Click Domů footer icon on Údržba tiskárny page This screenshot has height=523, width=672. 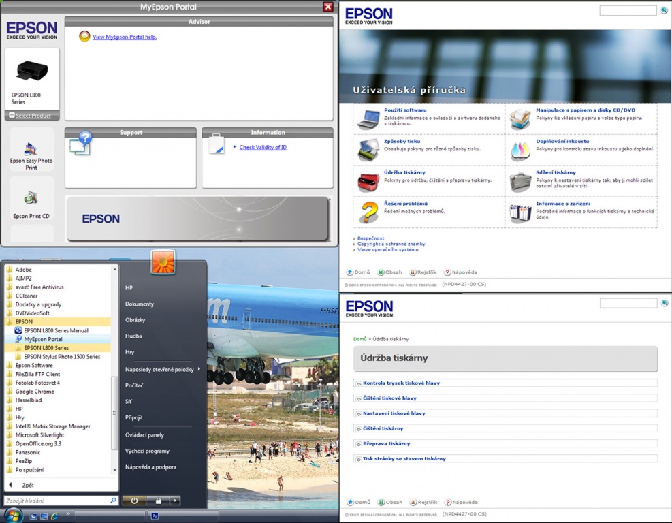pos(350,502)
